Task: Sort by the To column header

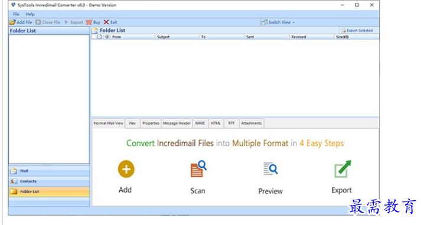Action: [222, 37]
